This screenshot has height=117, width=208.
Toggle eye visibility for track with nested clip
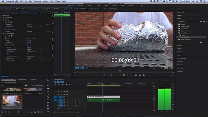tap(67, 97)
